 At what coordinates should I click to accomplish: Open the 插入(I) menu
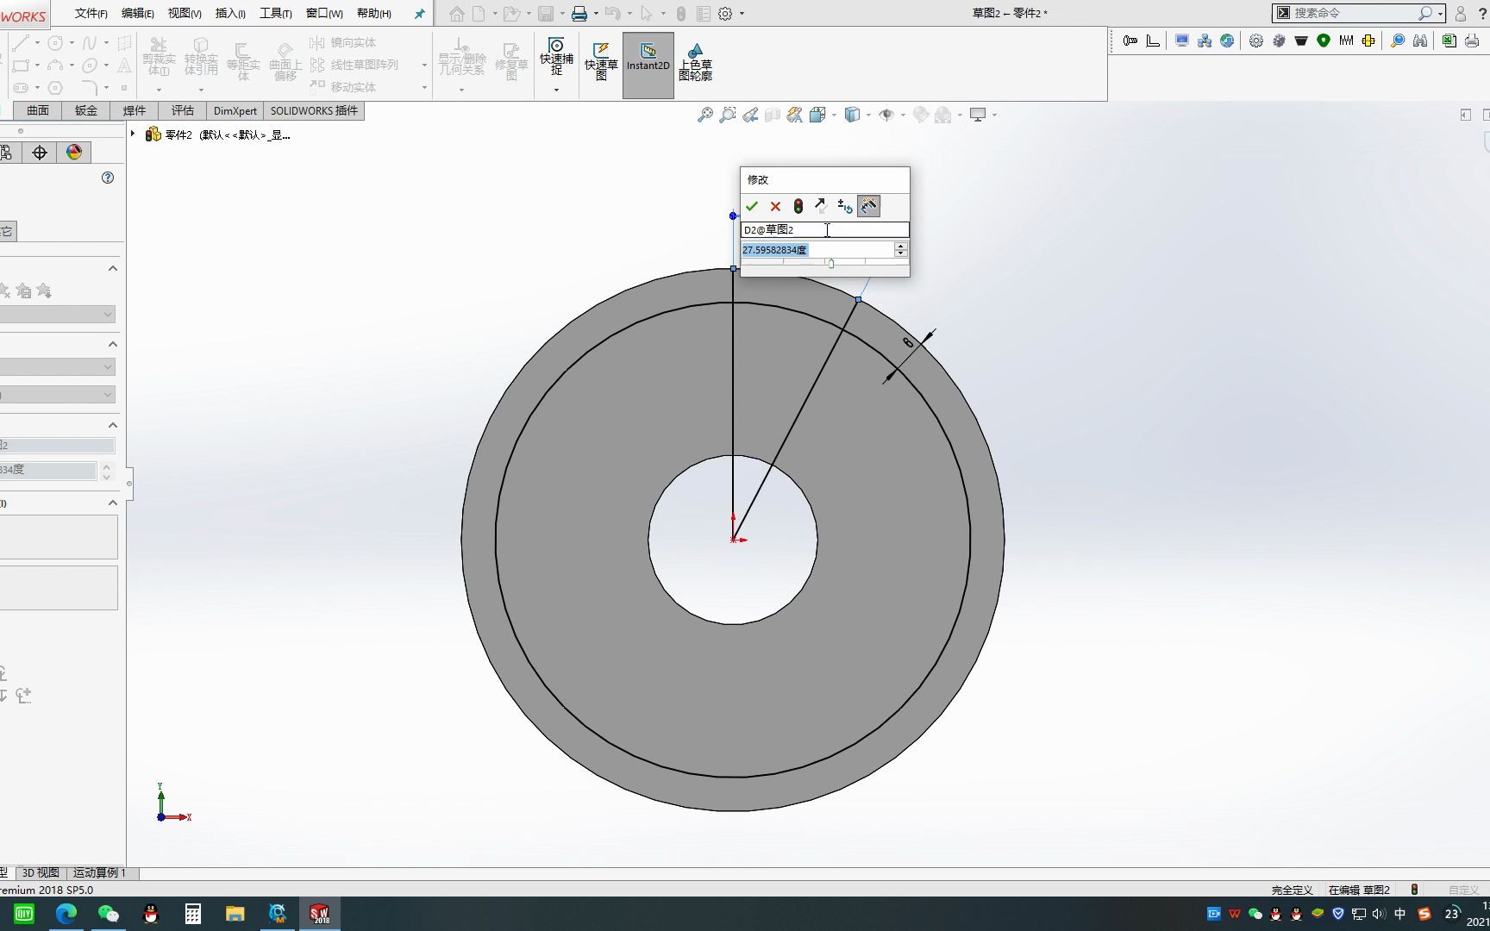[229, 13]
